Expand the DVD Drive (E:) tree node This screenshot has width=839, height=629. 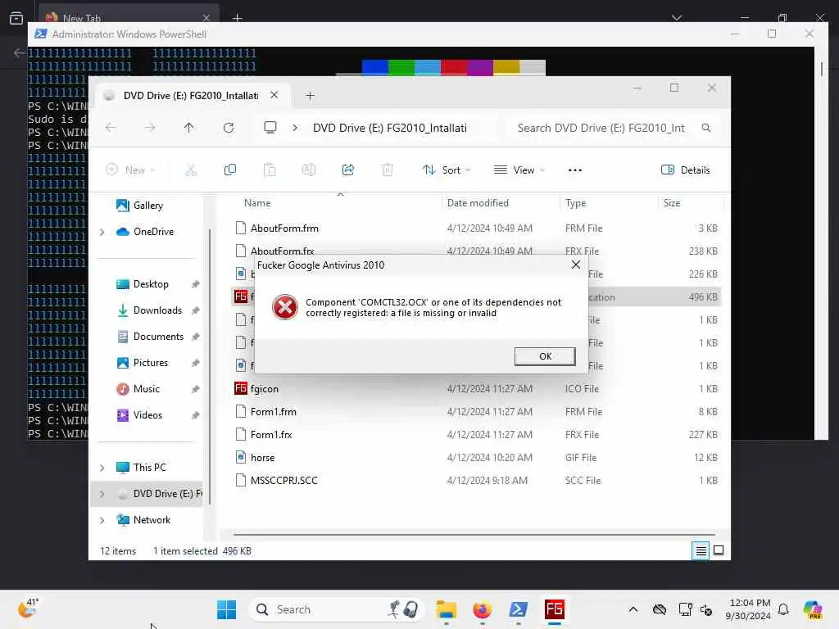click(x=102, y=494)
